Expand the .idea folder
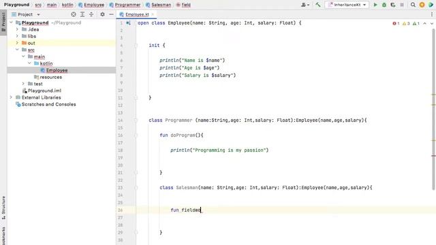 17,29
